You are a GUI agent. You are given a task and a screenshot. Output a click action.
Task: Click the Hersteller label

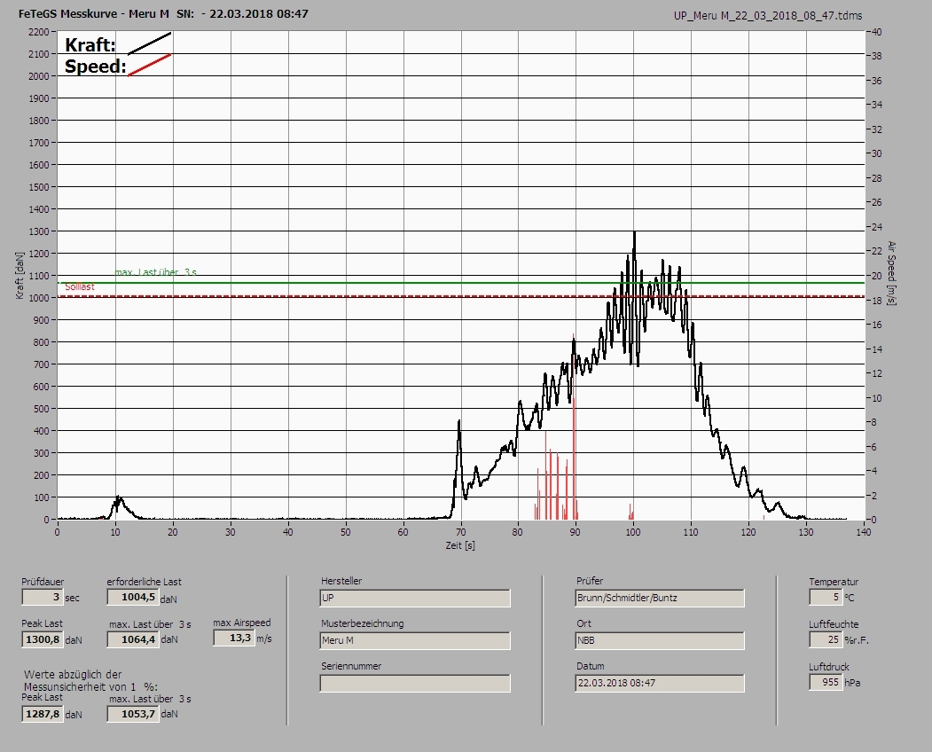341,581
